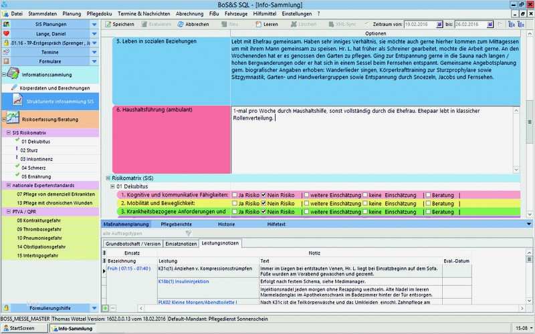Screen dimensions: 535x334
Task: Click the Info-Sammlung taskbar entry
Action: (72, 328)
